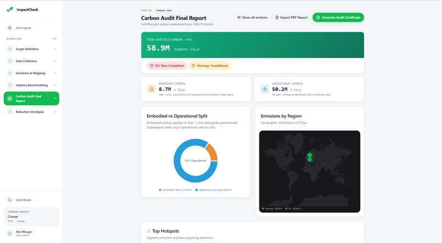Click the 8.7M embodied carbon value
This screenshot has width=442, height=243.
165,89
